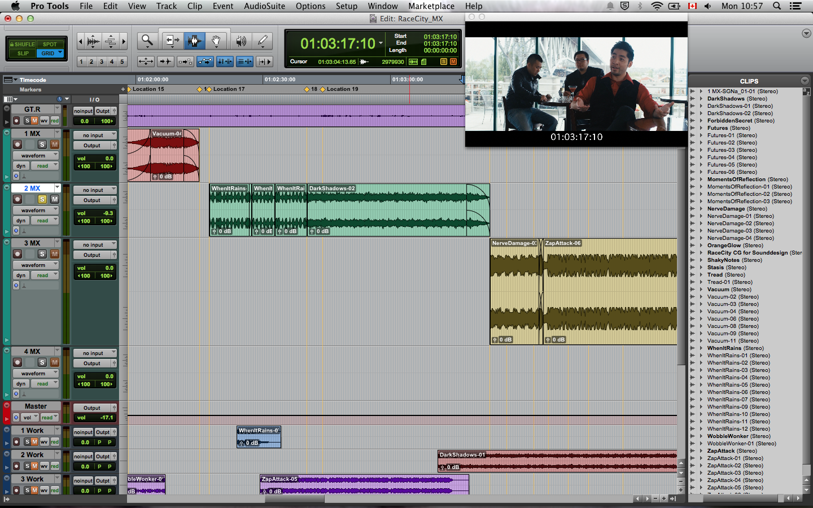Open the 1 MX track view 'waveform' dropdown
The height and width of the screenshot is (508, 813).
coord(37,156)
